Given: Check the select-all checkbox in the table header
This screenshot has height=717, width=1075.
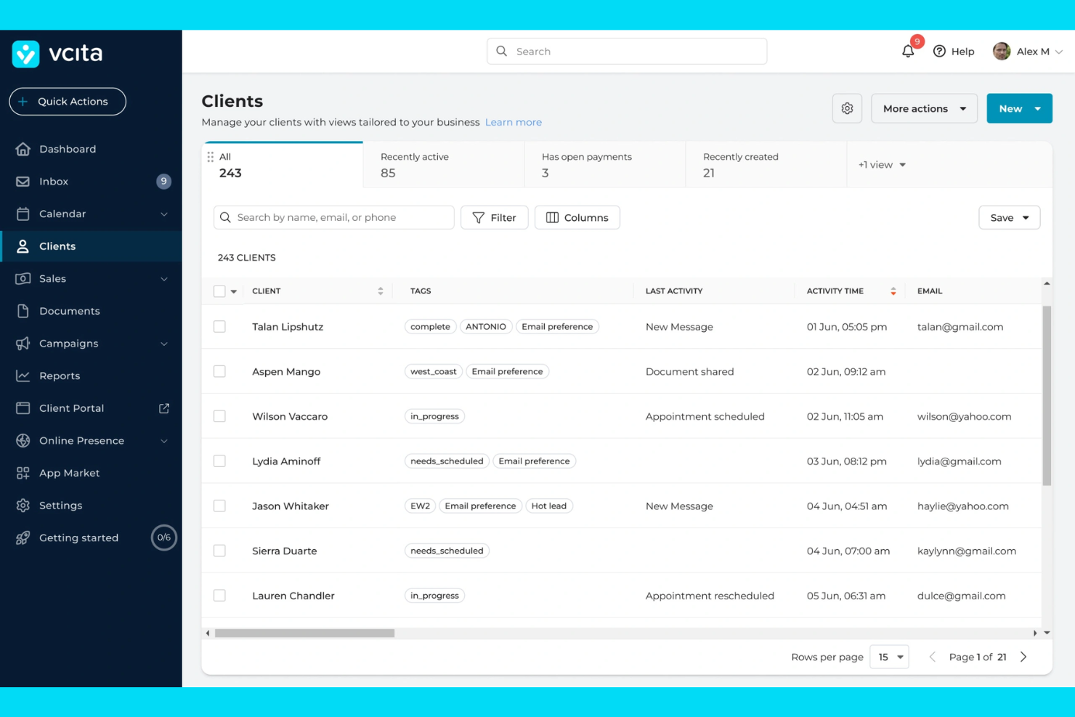Looking at the screenshot, I should (x=219, y=291).
